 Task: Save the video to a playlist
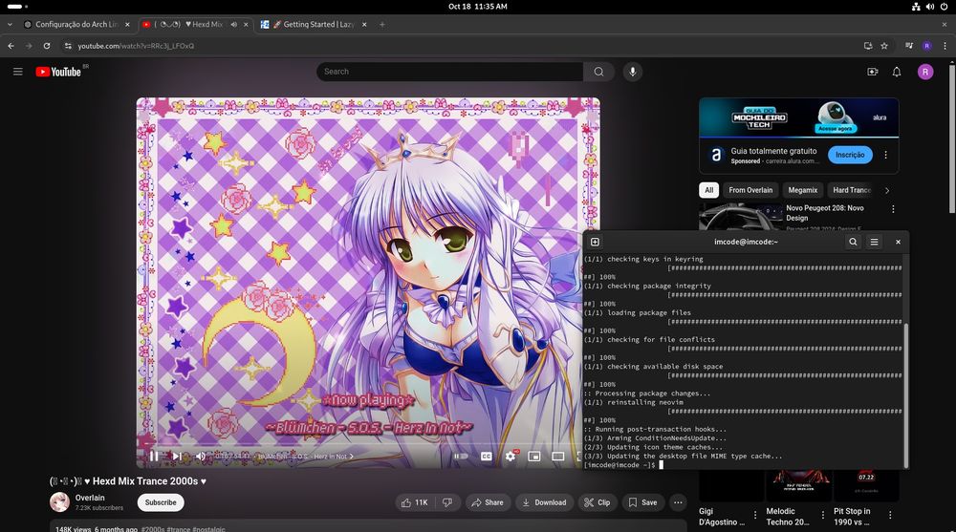coord(642,502)
